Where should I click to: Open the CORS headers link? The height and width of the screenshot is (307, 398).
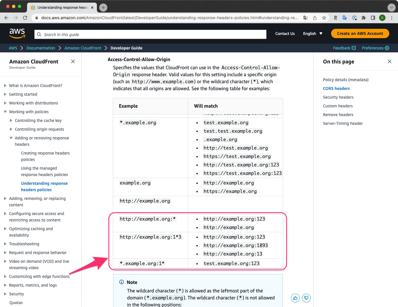click(x=336, y=88)
